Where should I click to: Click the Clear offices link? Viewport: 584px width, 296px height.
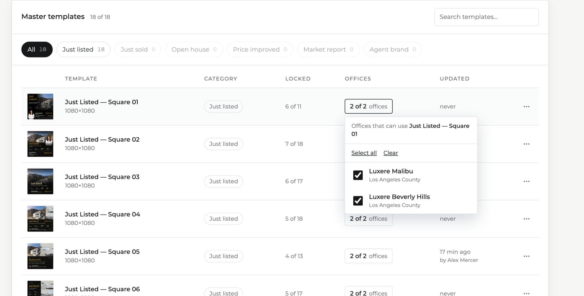pyautogui.click(x=391, y=153)
